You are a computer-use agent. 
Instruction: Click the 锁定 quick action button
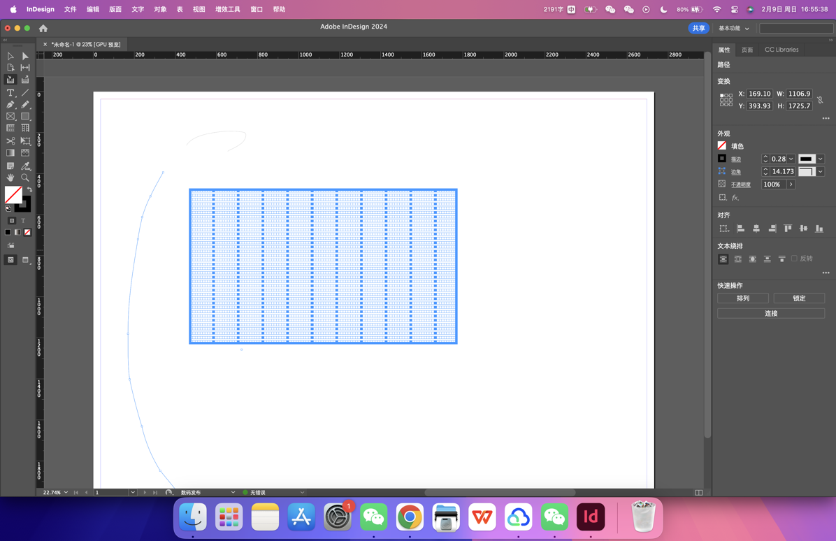click(x=798, y=298)
